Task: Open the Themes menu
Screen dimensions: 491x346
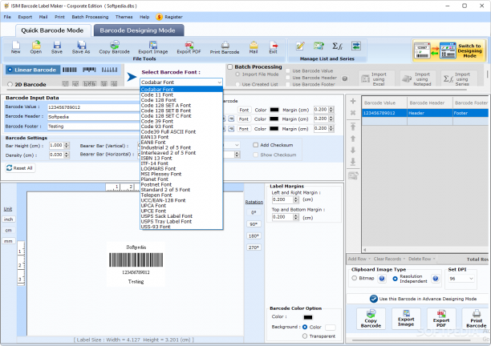Action: [124, 17]
